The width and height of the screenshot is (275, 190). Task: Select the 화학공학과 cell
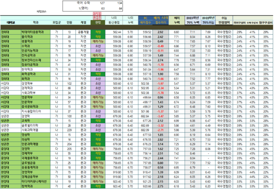pos(36,74)
